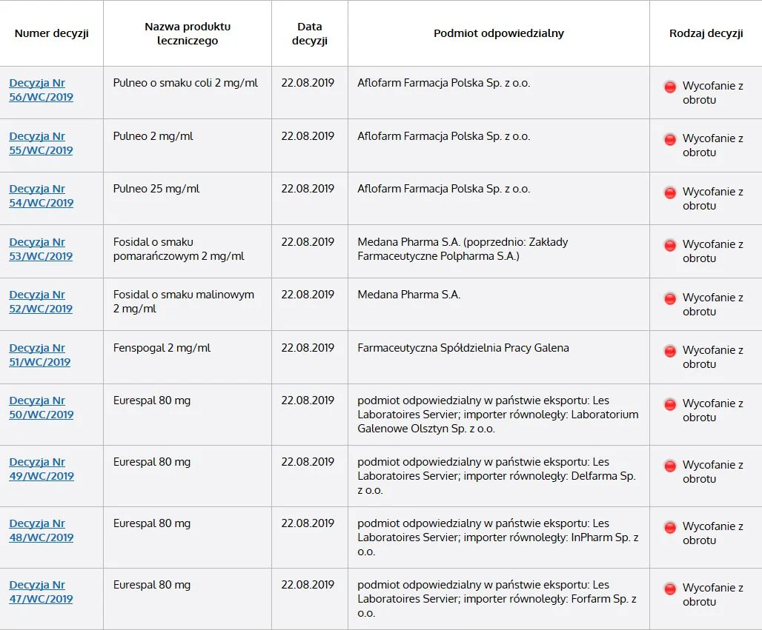Click red status icon for Pulneo cola row
762x630 pixels.
[670, 87]
